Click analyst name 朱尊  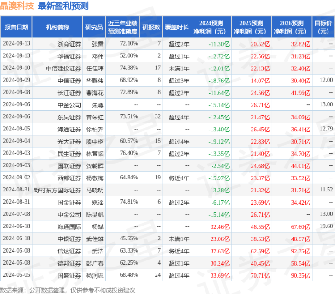tap(98, 105)
